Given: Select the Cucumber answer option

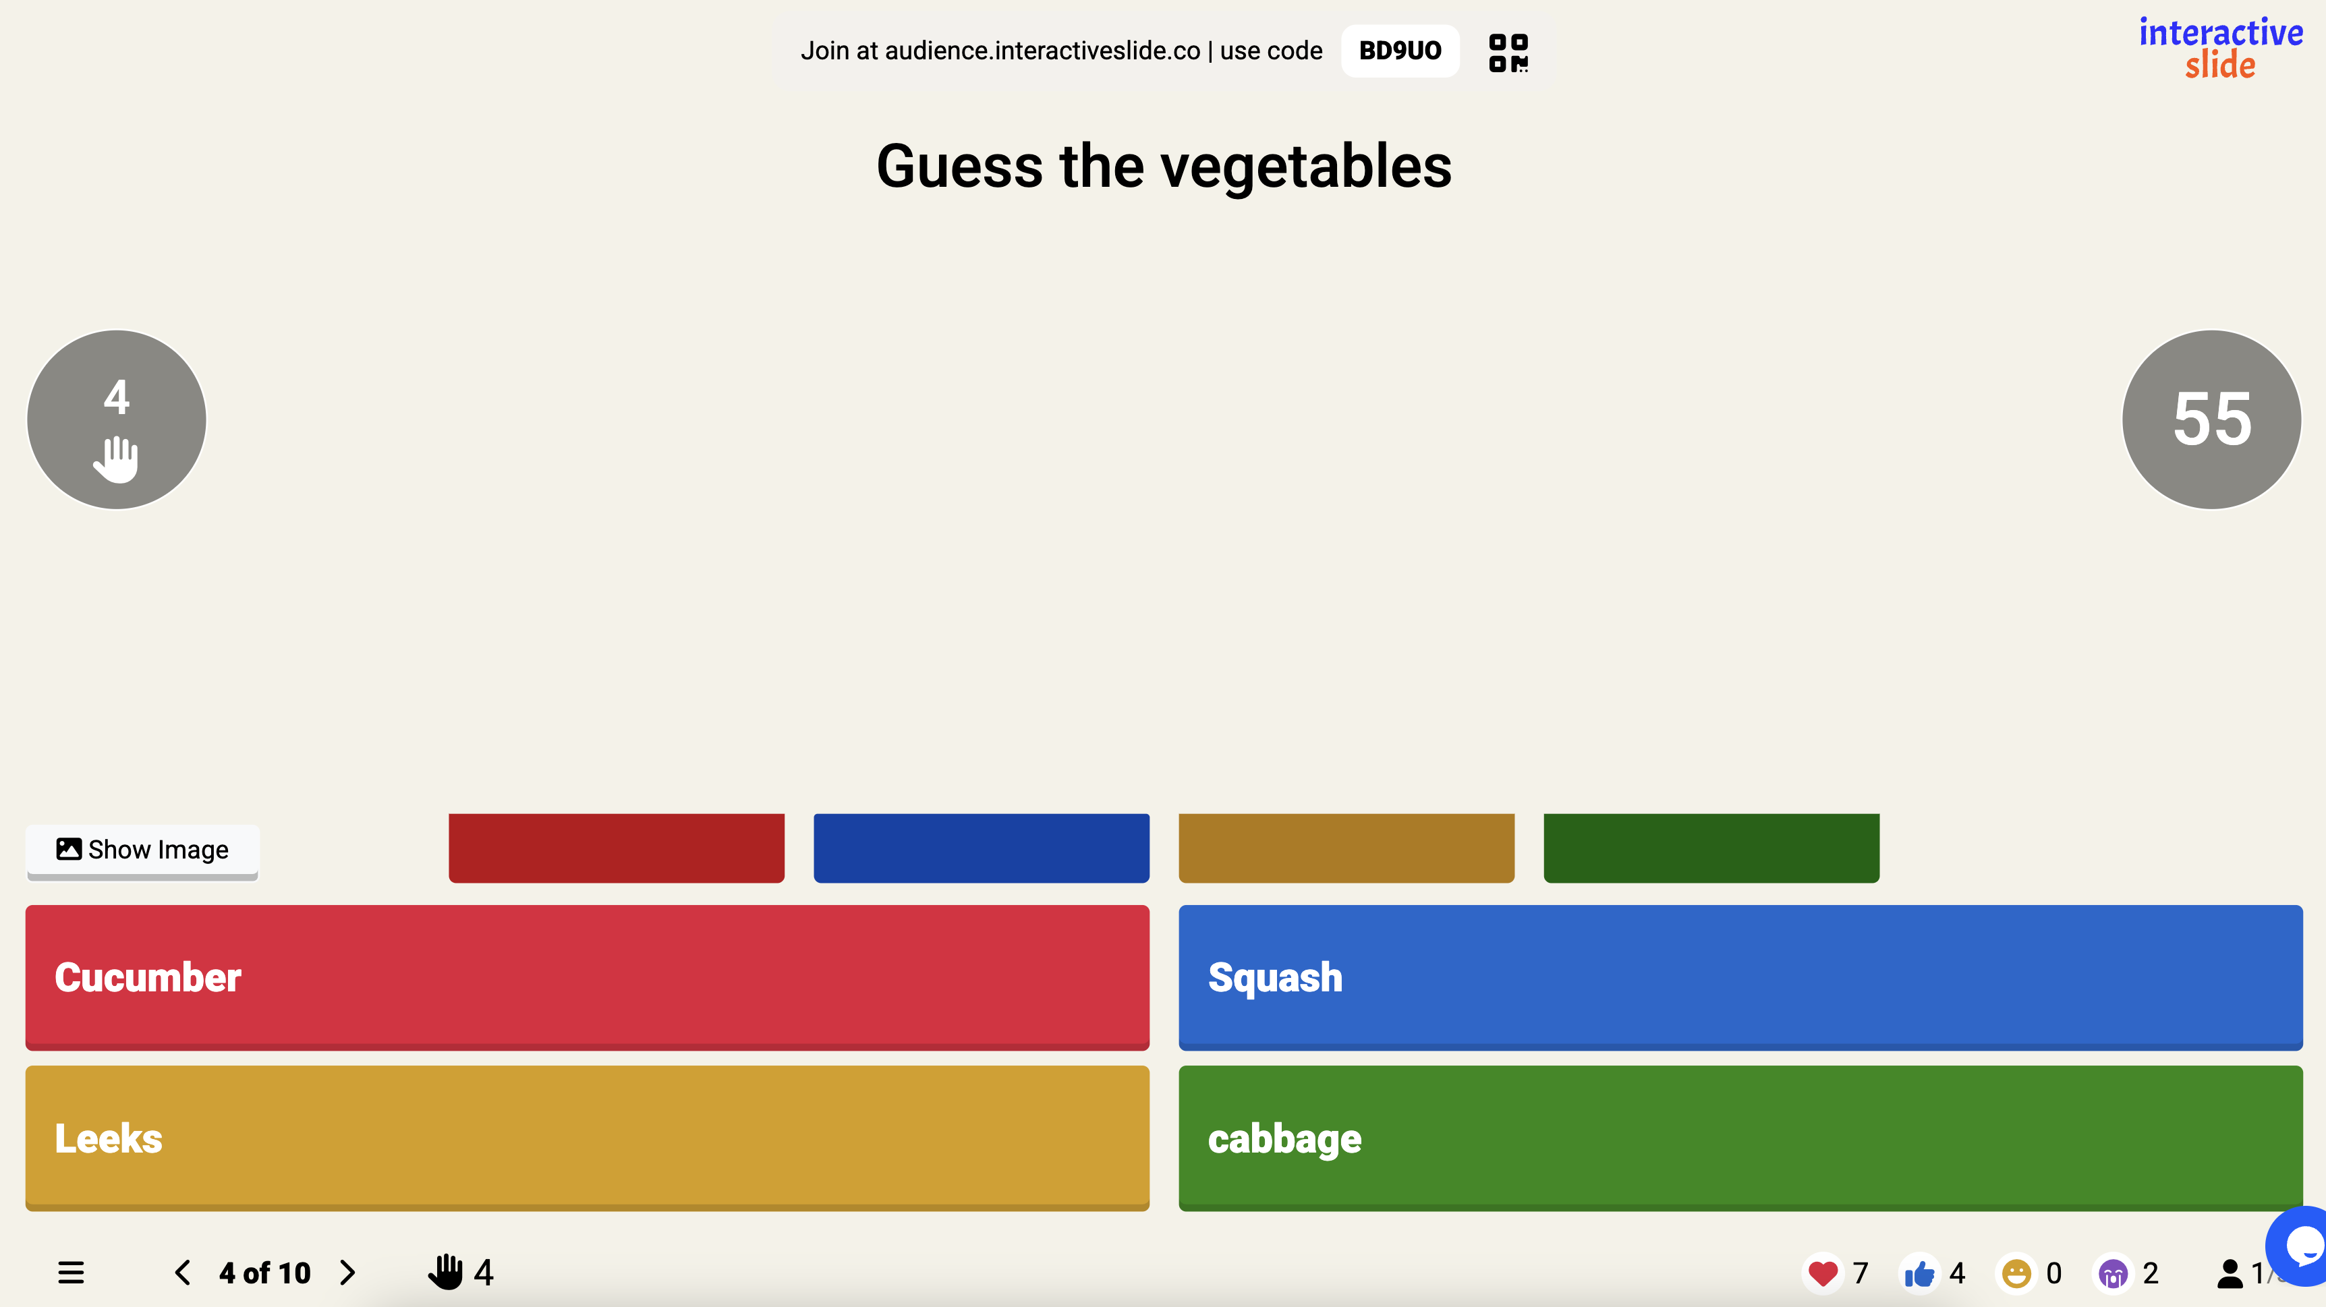Looking at the screenshot, I should pyautogui.click(x=587, y=977).
